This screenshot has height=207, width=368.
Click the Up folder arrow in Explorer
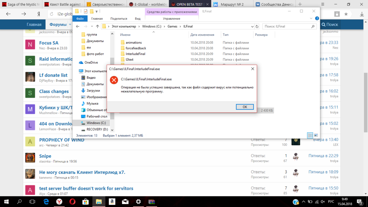[x=98, y=27]
